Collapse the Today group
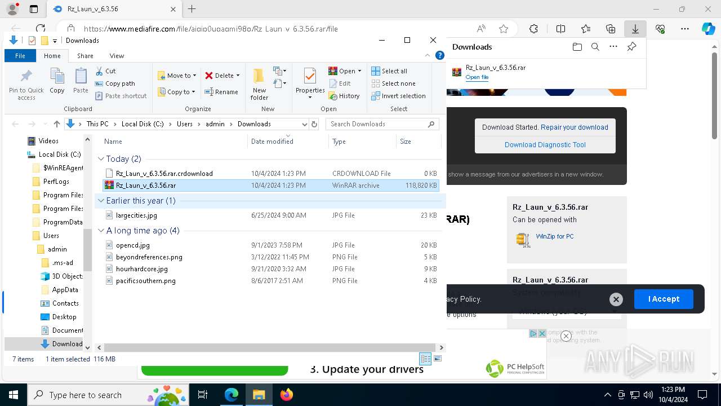Image resolution: width=721 pixels, height=406 pixels. (101, 159)
